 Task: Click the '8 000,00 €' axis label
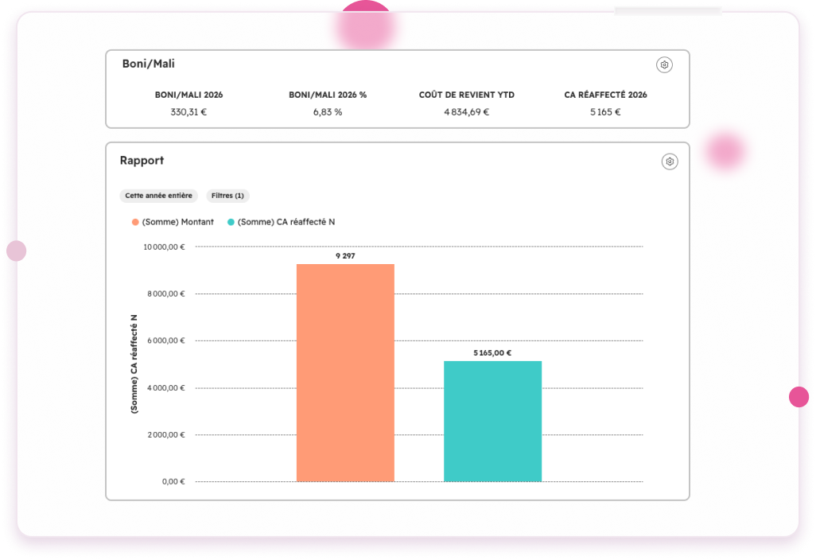click(166, 294)
